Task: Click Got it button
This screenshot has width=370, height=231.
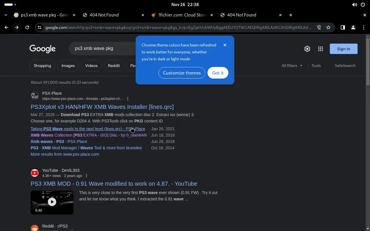Action: coord(218,73)
